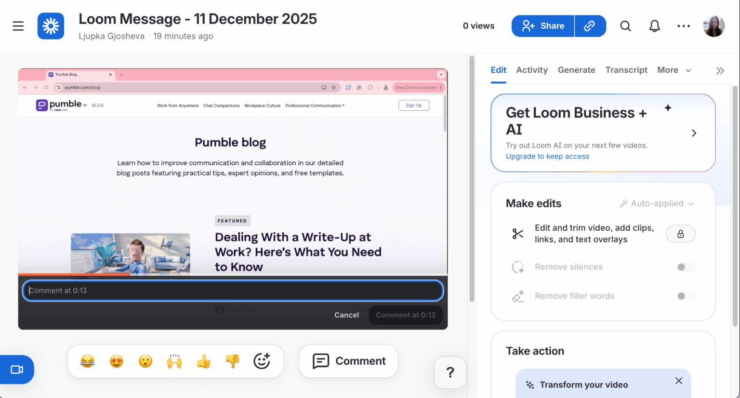Open the search icon

(x=625, y=26)
